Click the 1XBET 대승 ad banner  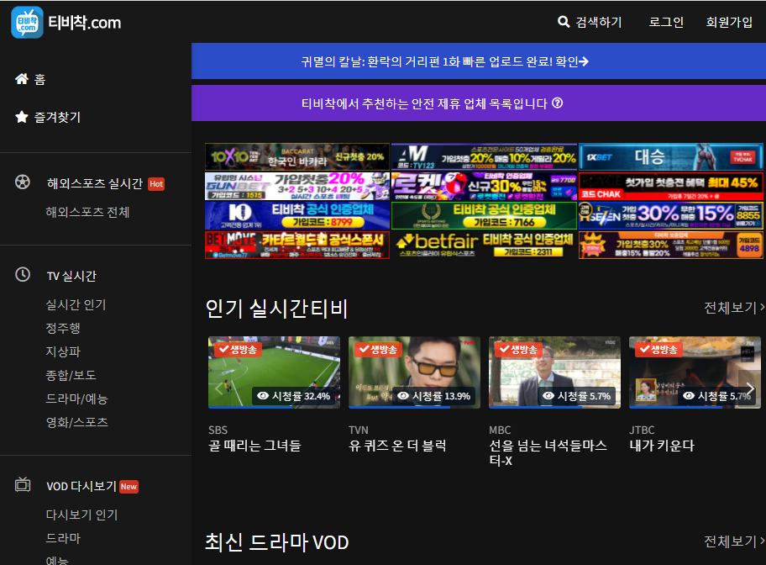671,156
